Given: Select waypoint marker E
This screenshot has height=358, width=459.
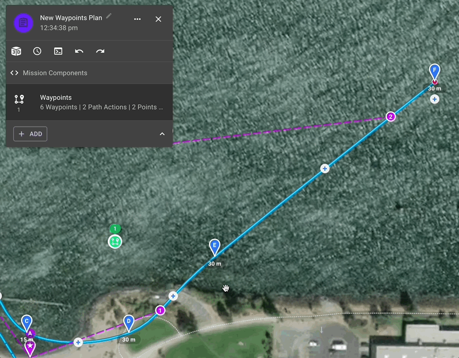Looking at the screenshot, I should [215, 247].
